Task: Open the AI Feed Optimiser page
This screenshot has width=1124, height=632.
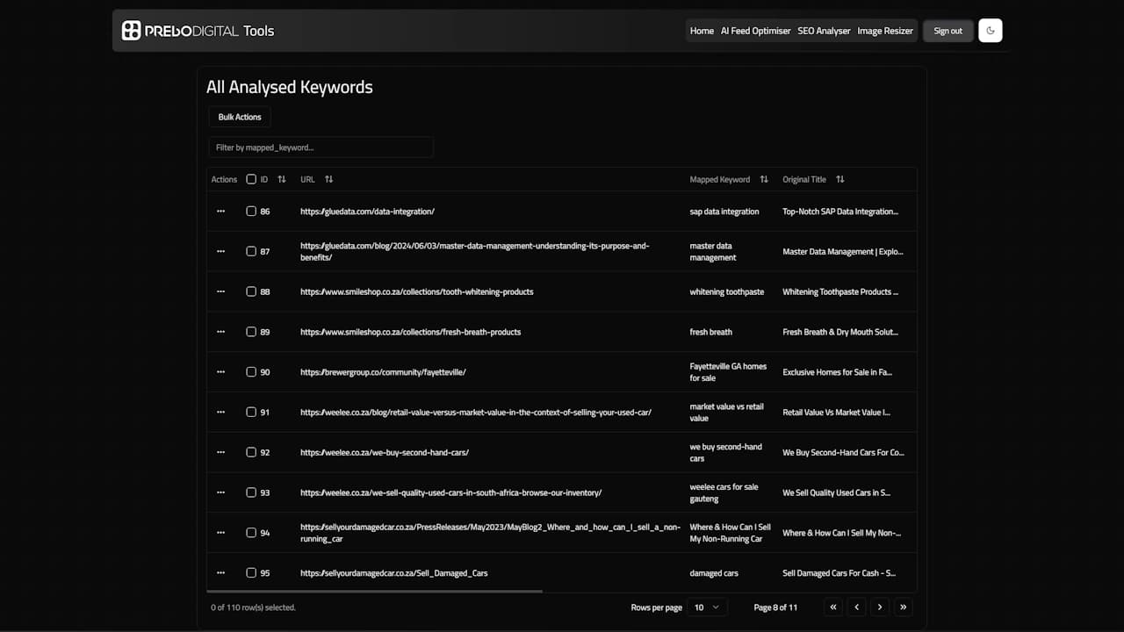Action: [755, 30]
